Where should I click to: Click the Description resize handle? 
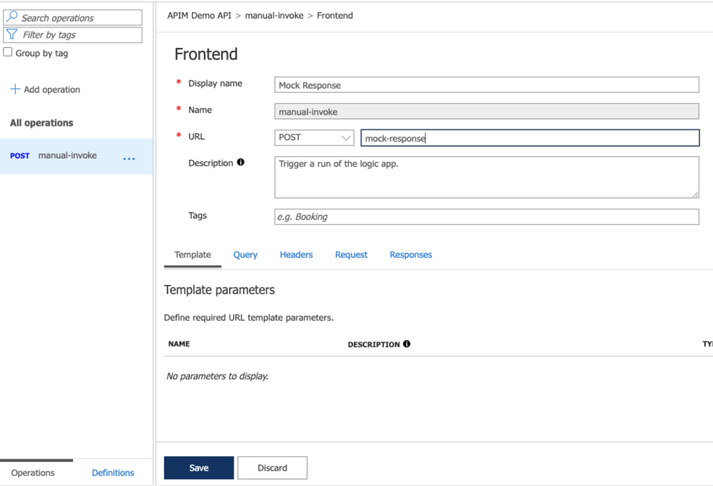(x=695, y=194)
